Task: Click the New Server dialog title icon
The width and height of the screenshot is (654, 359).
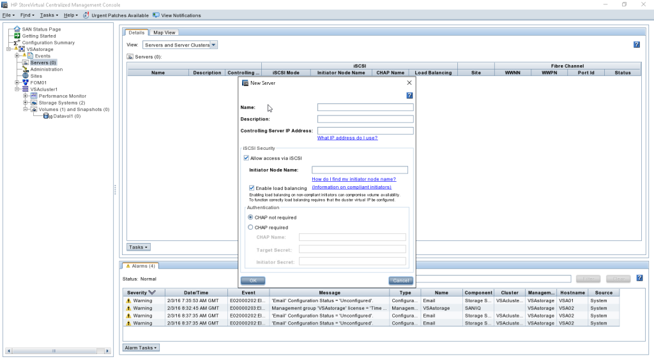Action: (245, 83)
